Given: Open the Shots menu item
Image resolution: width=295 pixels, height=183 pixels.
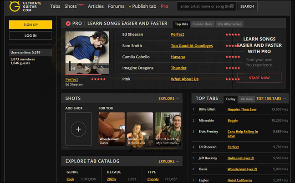Looking at the screenshot, I should coord(71,6).
